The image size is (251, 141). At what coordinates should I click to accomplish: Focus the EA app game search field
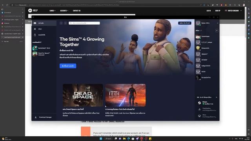click(84, 23)
